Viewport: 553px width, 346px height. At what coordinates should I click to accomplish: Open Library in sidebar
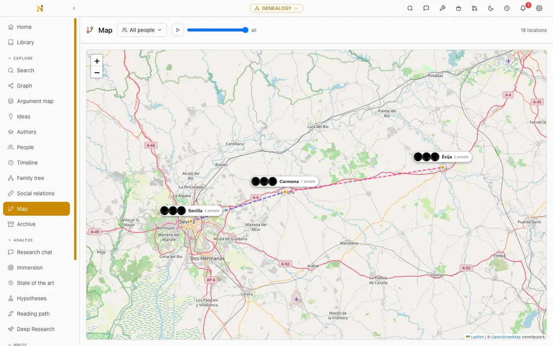[36, 42]
